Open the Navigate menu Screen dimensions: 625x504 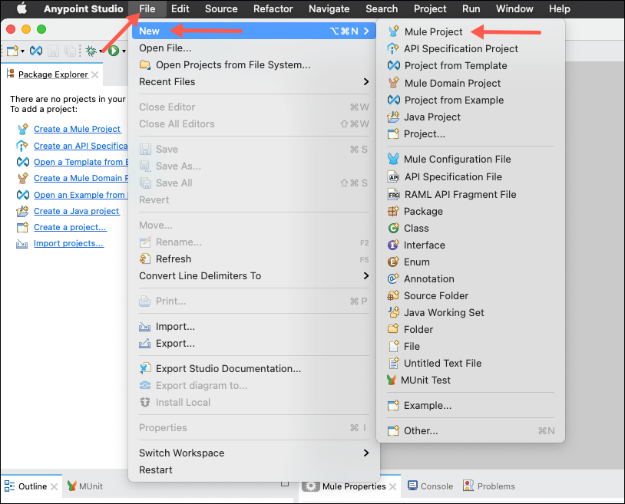(329, 8)
